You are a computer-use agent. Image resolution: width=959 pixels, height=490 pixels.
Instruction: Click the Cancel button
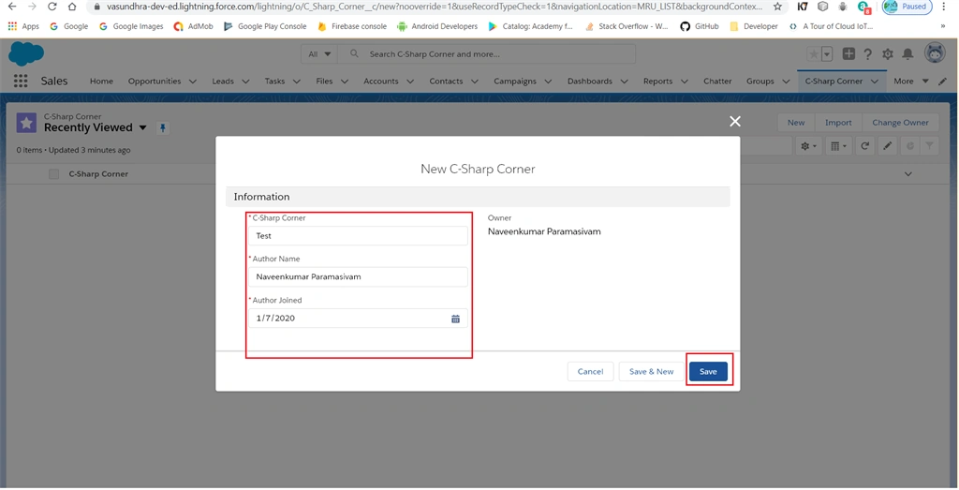(x=590, y=371)
